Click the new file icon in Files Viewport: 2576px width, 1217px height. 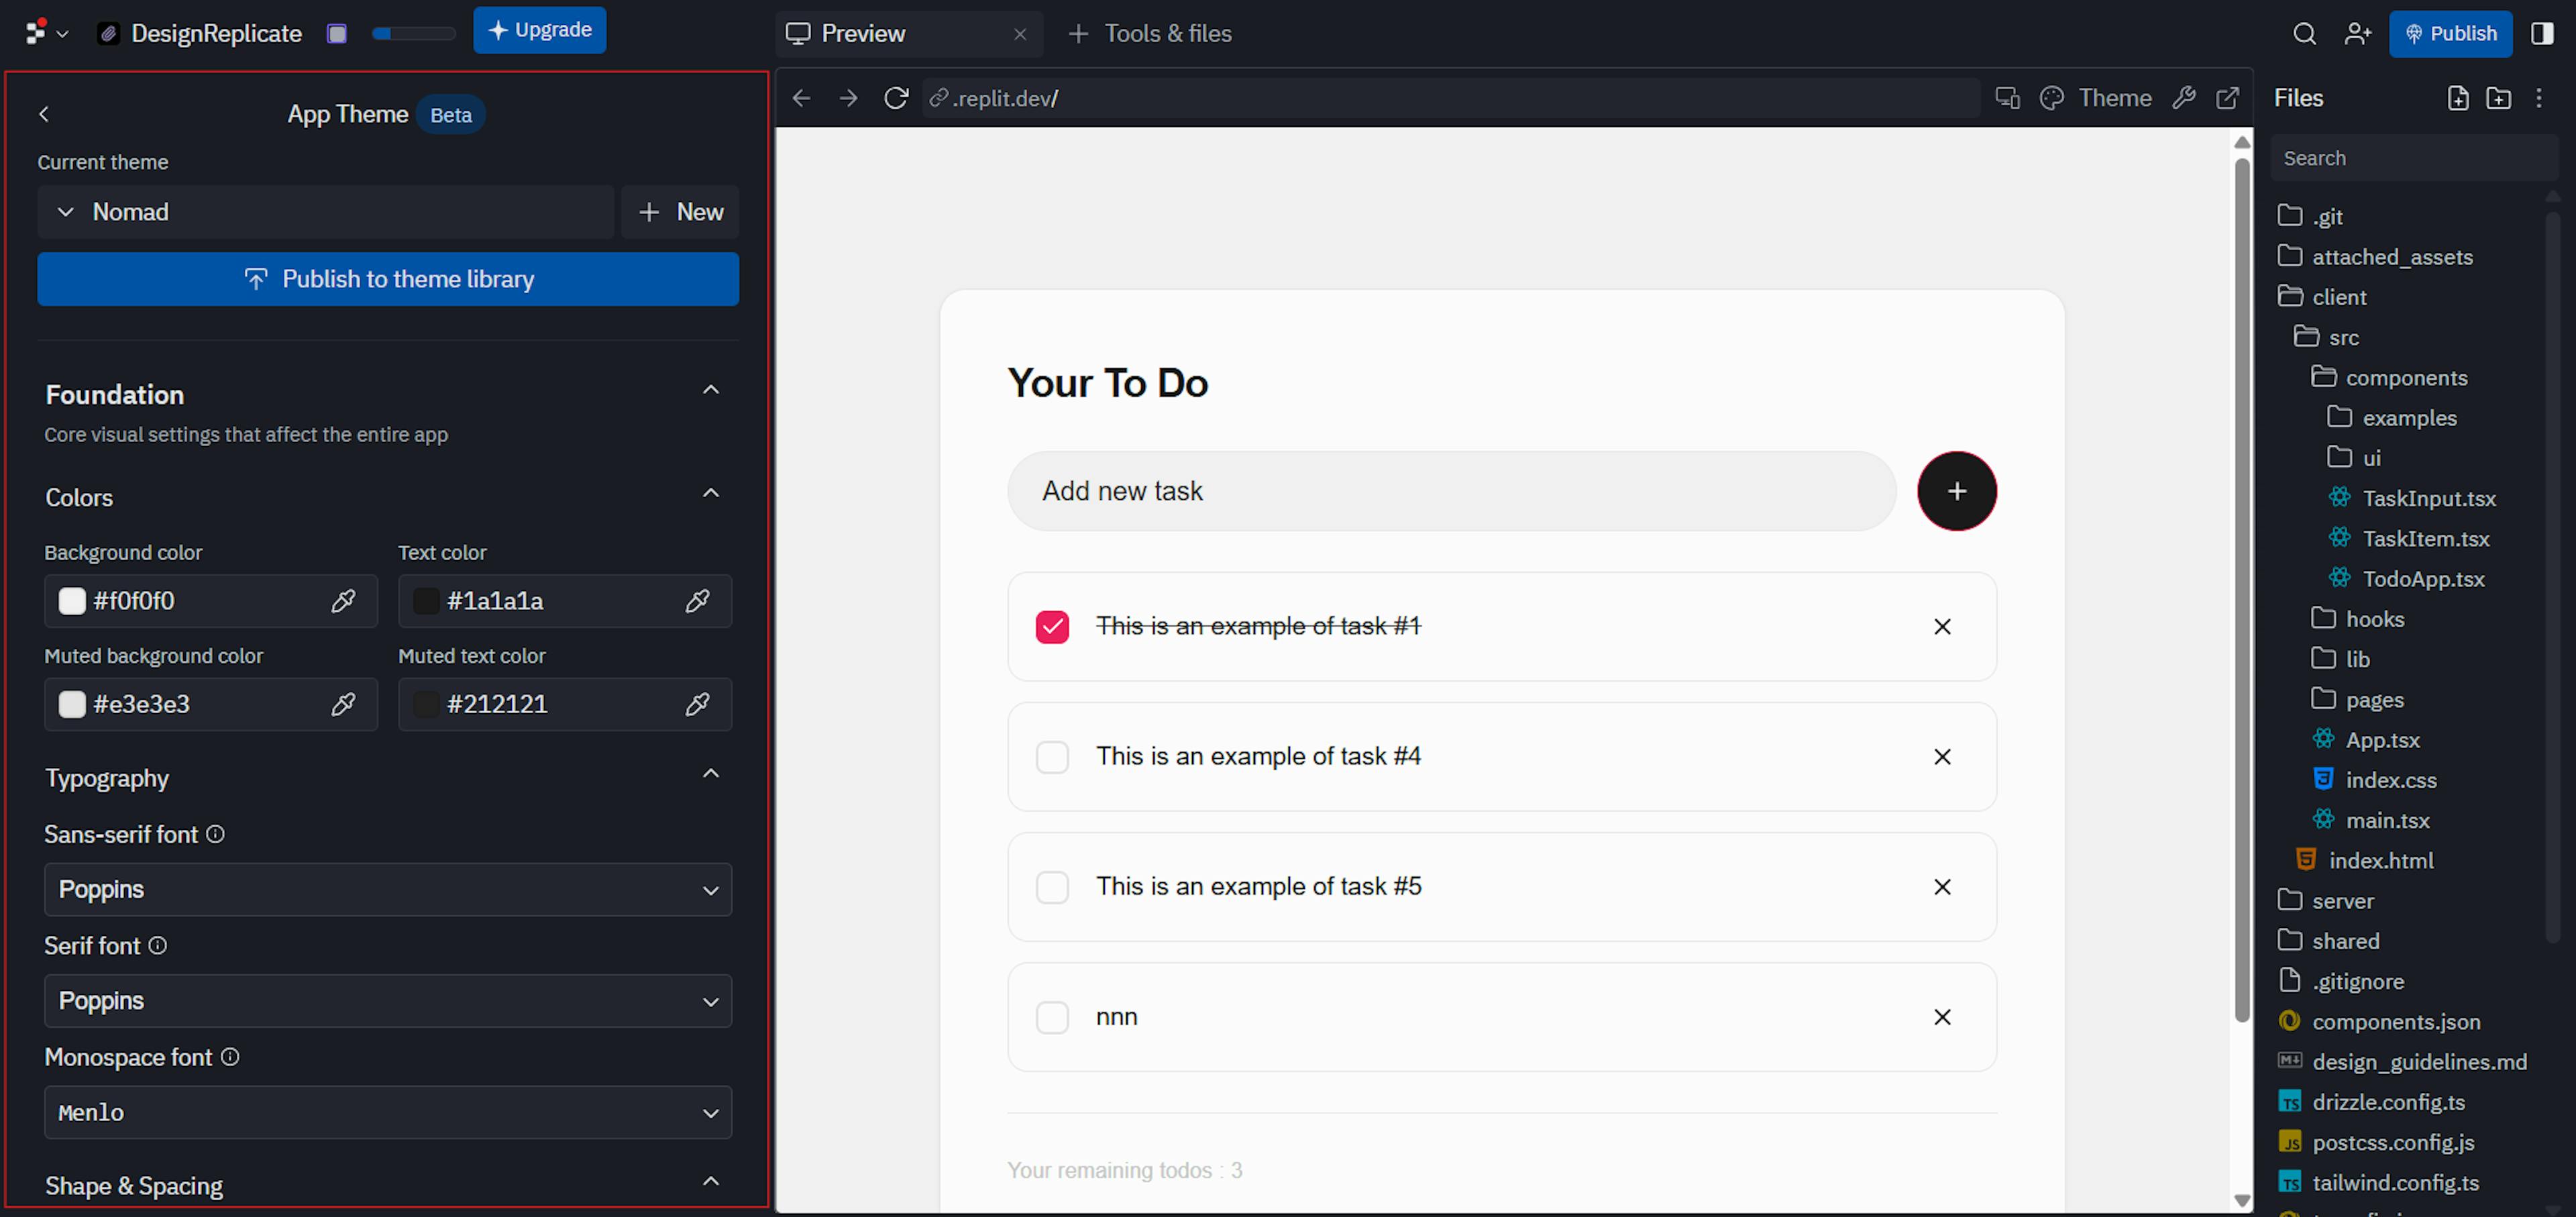(2458, 98)
